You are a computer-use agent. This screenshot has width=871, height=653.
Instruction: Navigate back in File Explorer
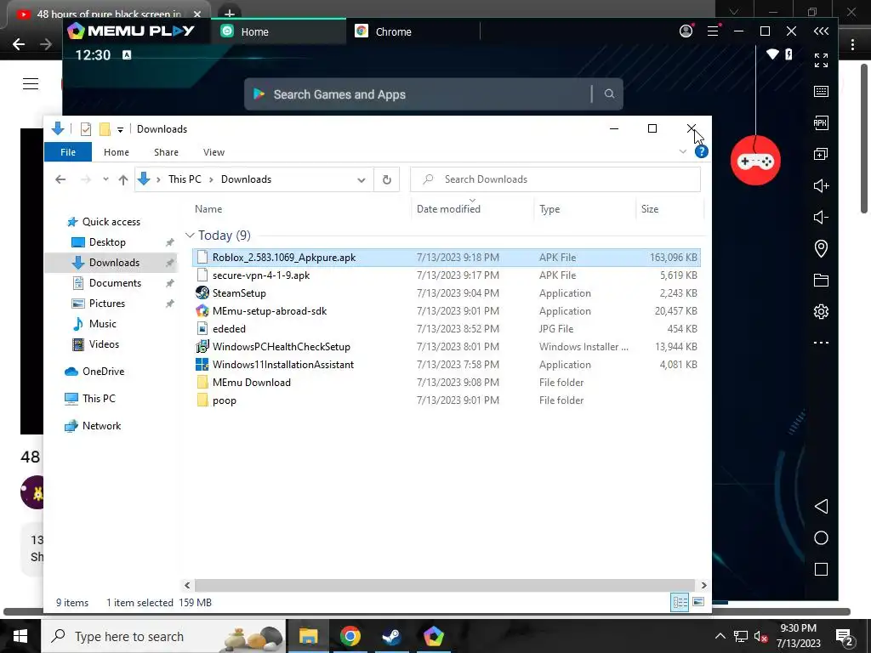pyautogui.click(x=60, y=179)
